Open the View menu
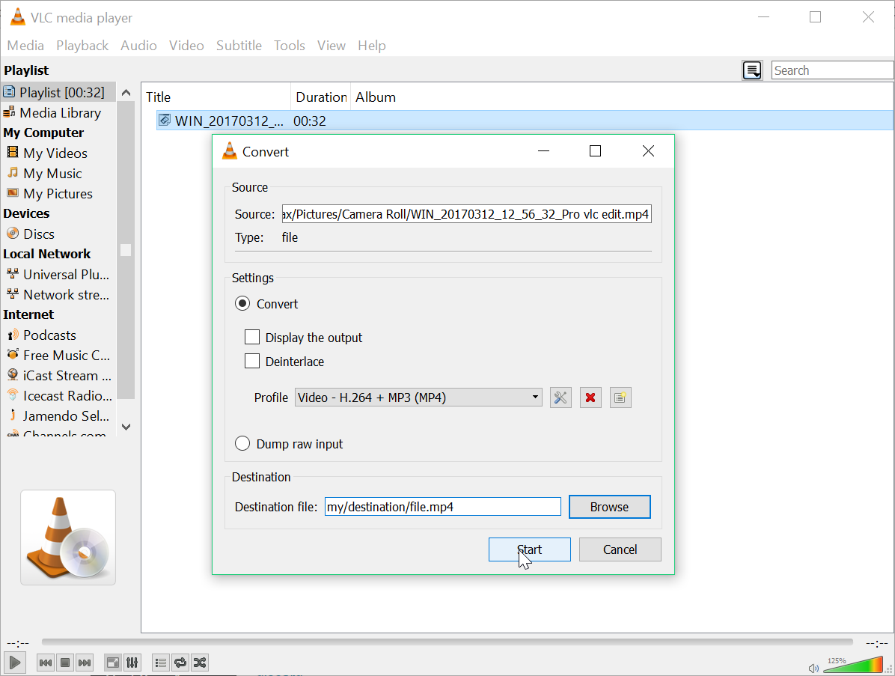Viewport: 895px width, 676px height. click(331, 46)
